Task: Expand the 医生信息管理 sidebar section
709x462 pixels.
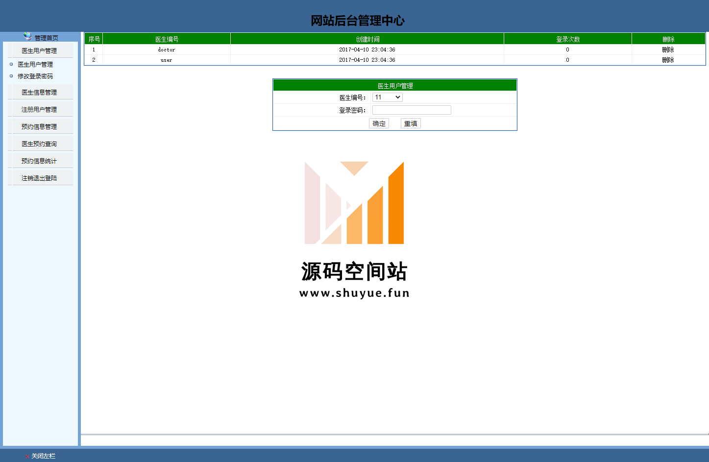Action: 39,92
